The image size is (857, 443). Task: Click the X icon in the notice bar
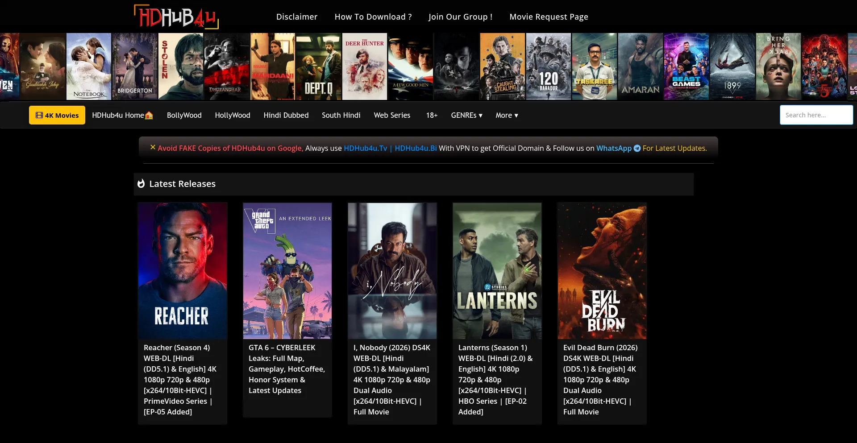153,147
